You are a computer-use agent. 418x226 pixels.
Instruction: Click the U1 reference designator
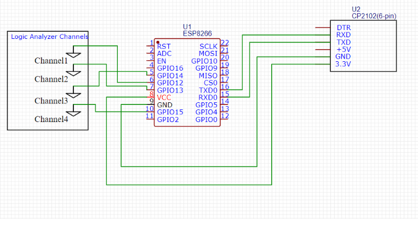point(187,26)
